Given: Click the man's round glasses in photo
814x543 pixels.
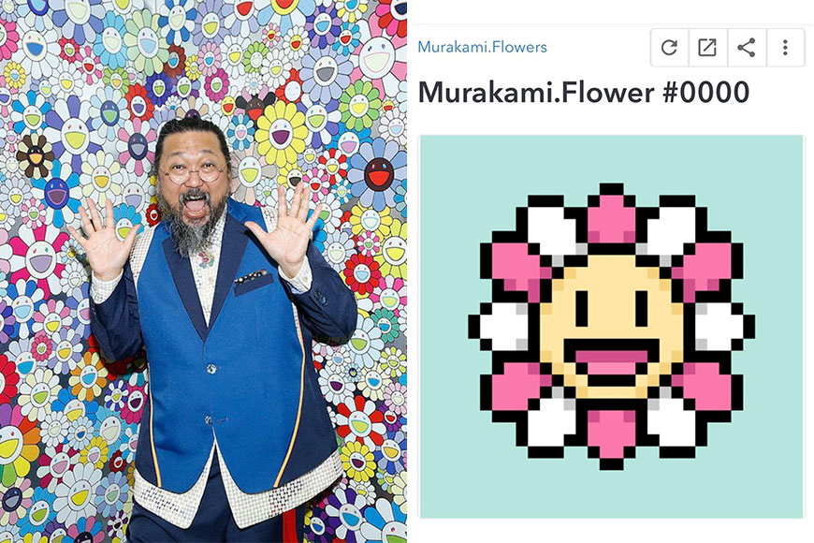Looking at the screenshot, I should click(x=195, y=172).
